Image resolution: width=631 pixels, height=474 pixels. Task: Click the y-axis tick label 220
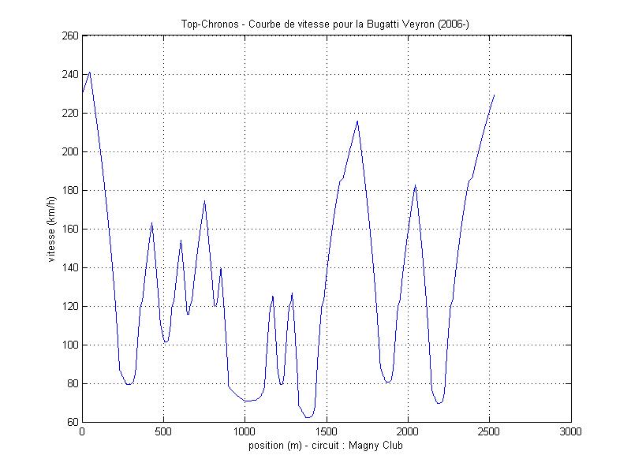pos(70,113)
